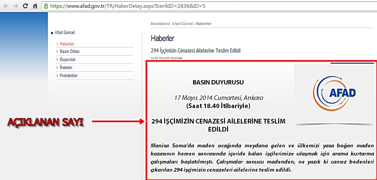Open İhaleler section in the sidebar
The width and height of the screenshot is (377, 180).
(66, 67)
